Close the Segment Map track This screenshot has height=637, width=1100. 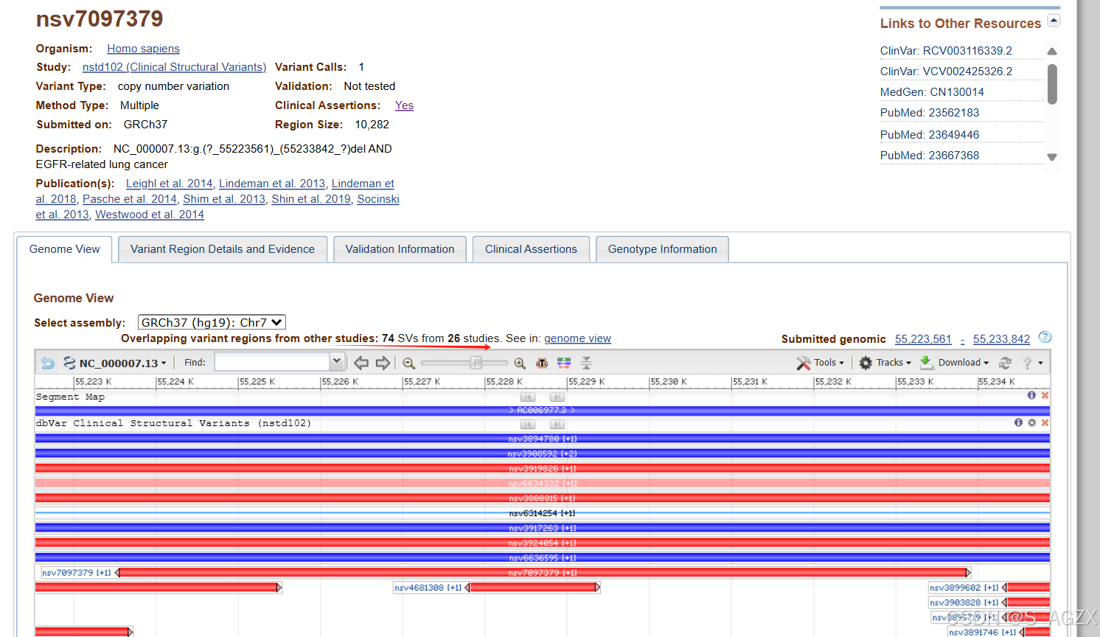point(1045,396)
